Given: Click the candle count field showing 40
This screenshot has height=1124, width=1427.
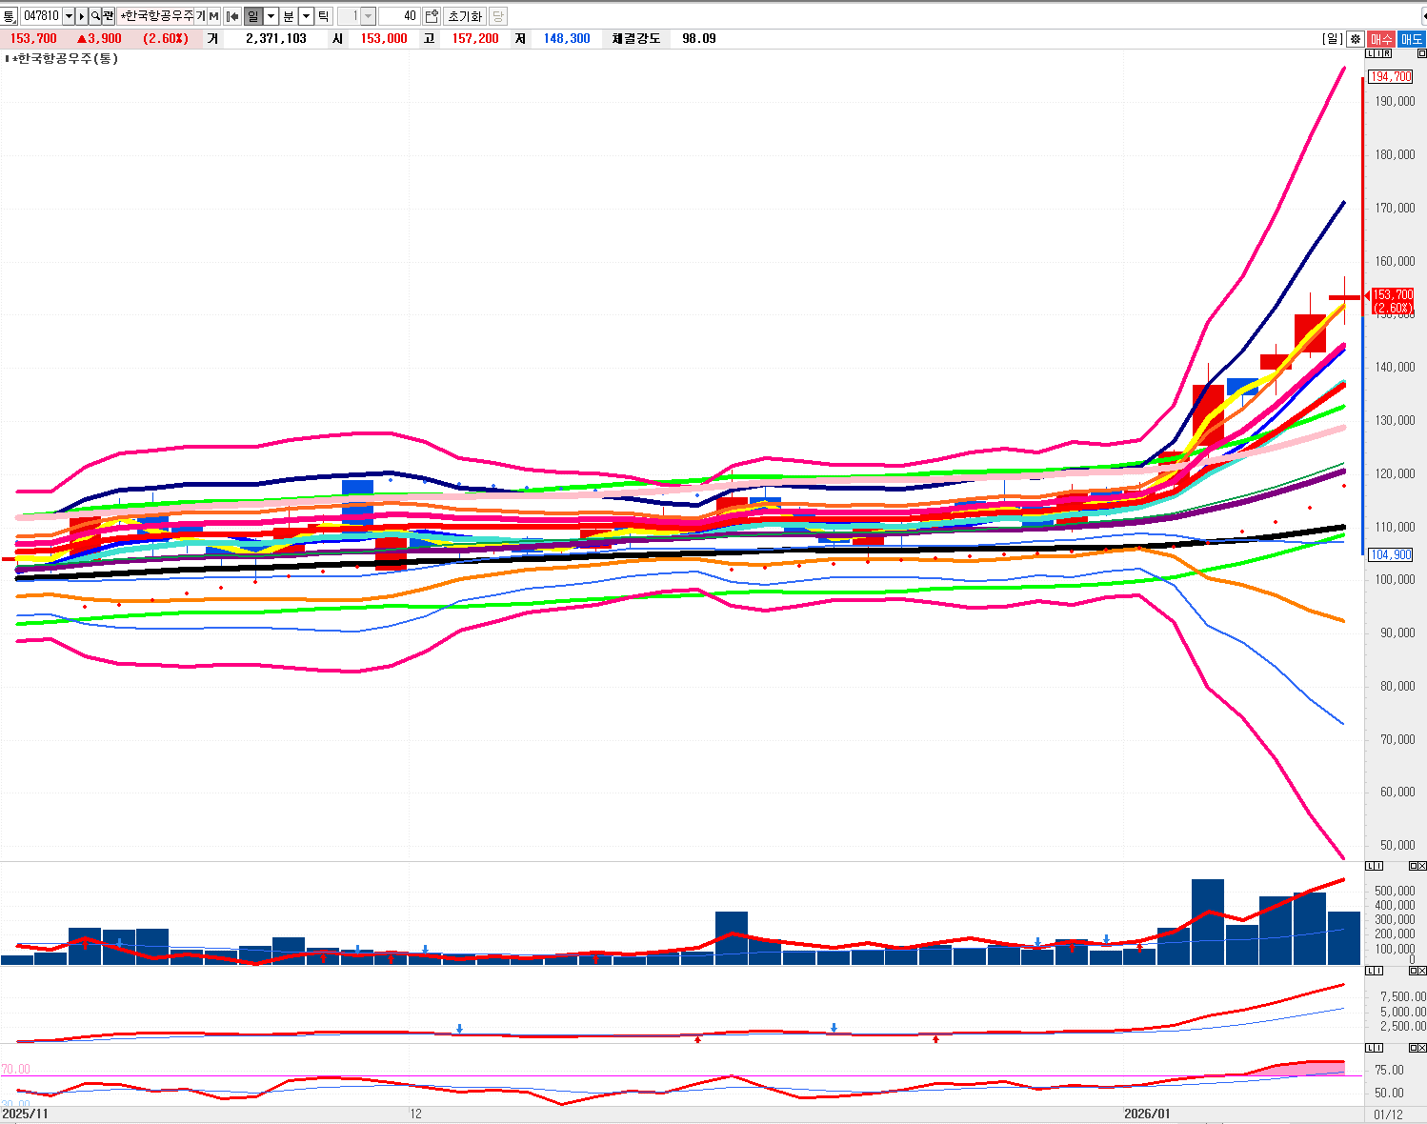Looking at the screenshot, I should point(399,16).
